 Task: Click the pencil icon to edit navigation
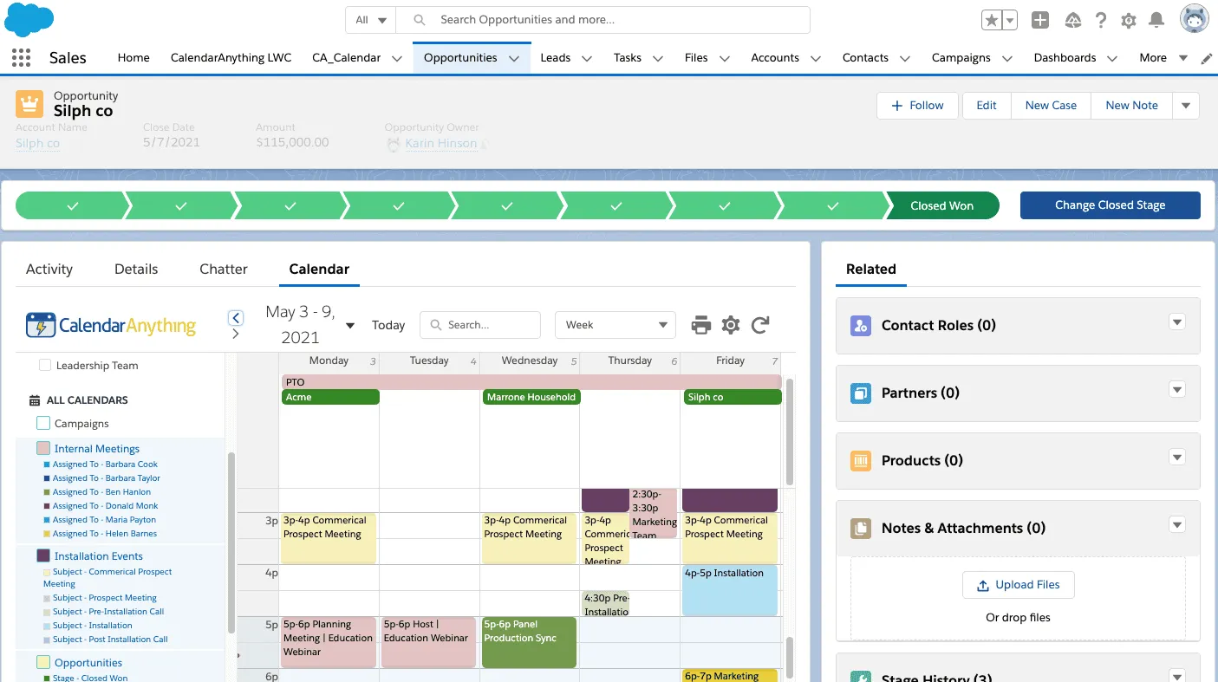1206,58
